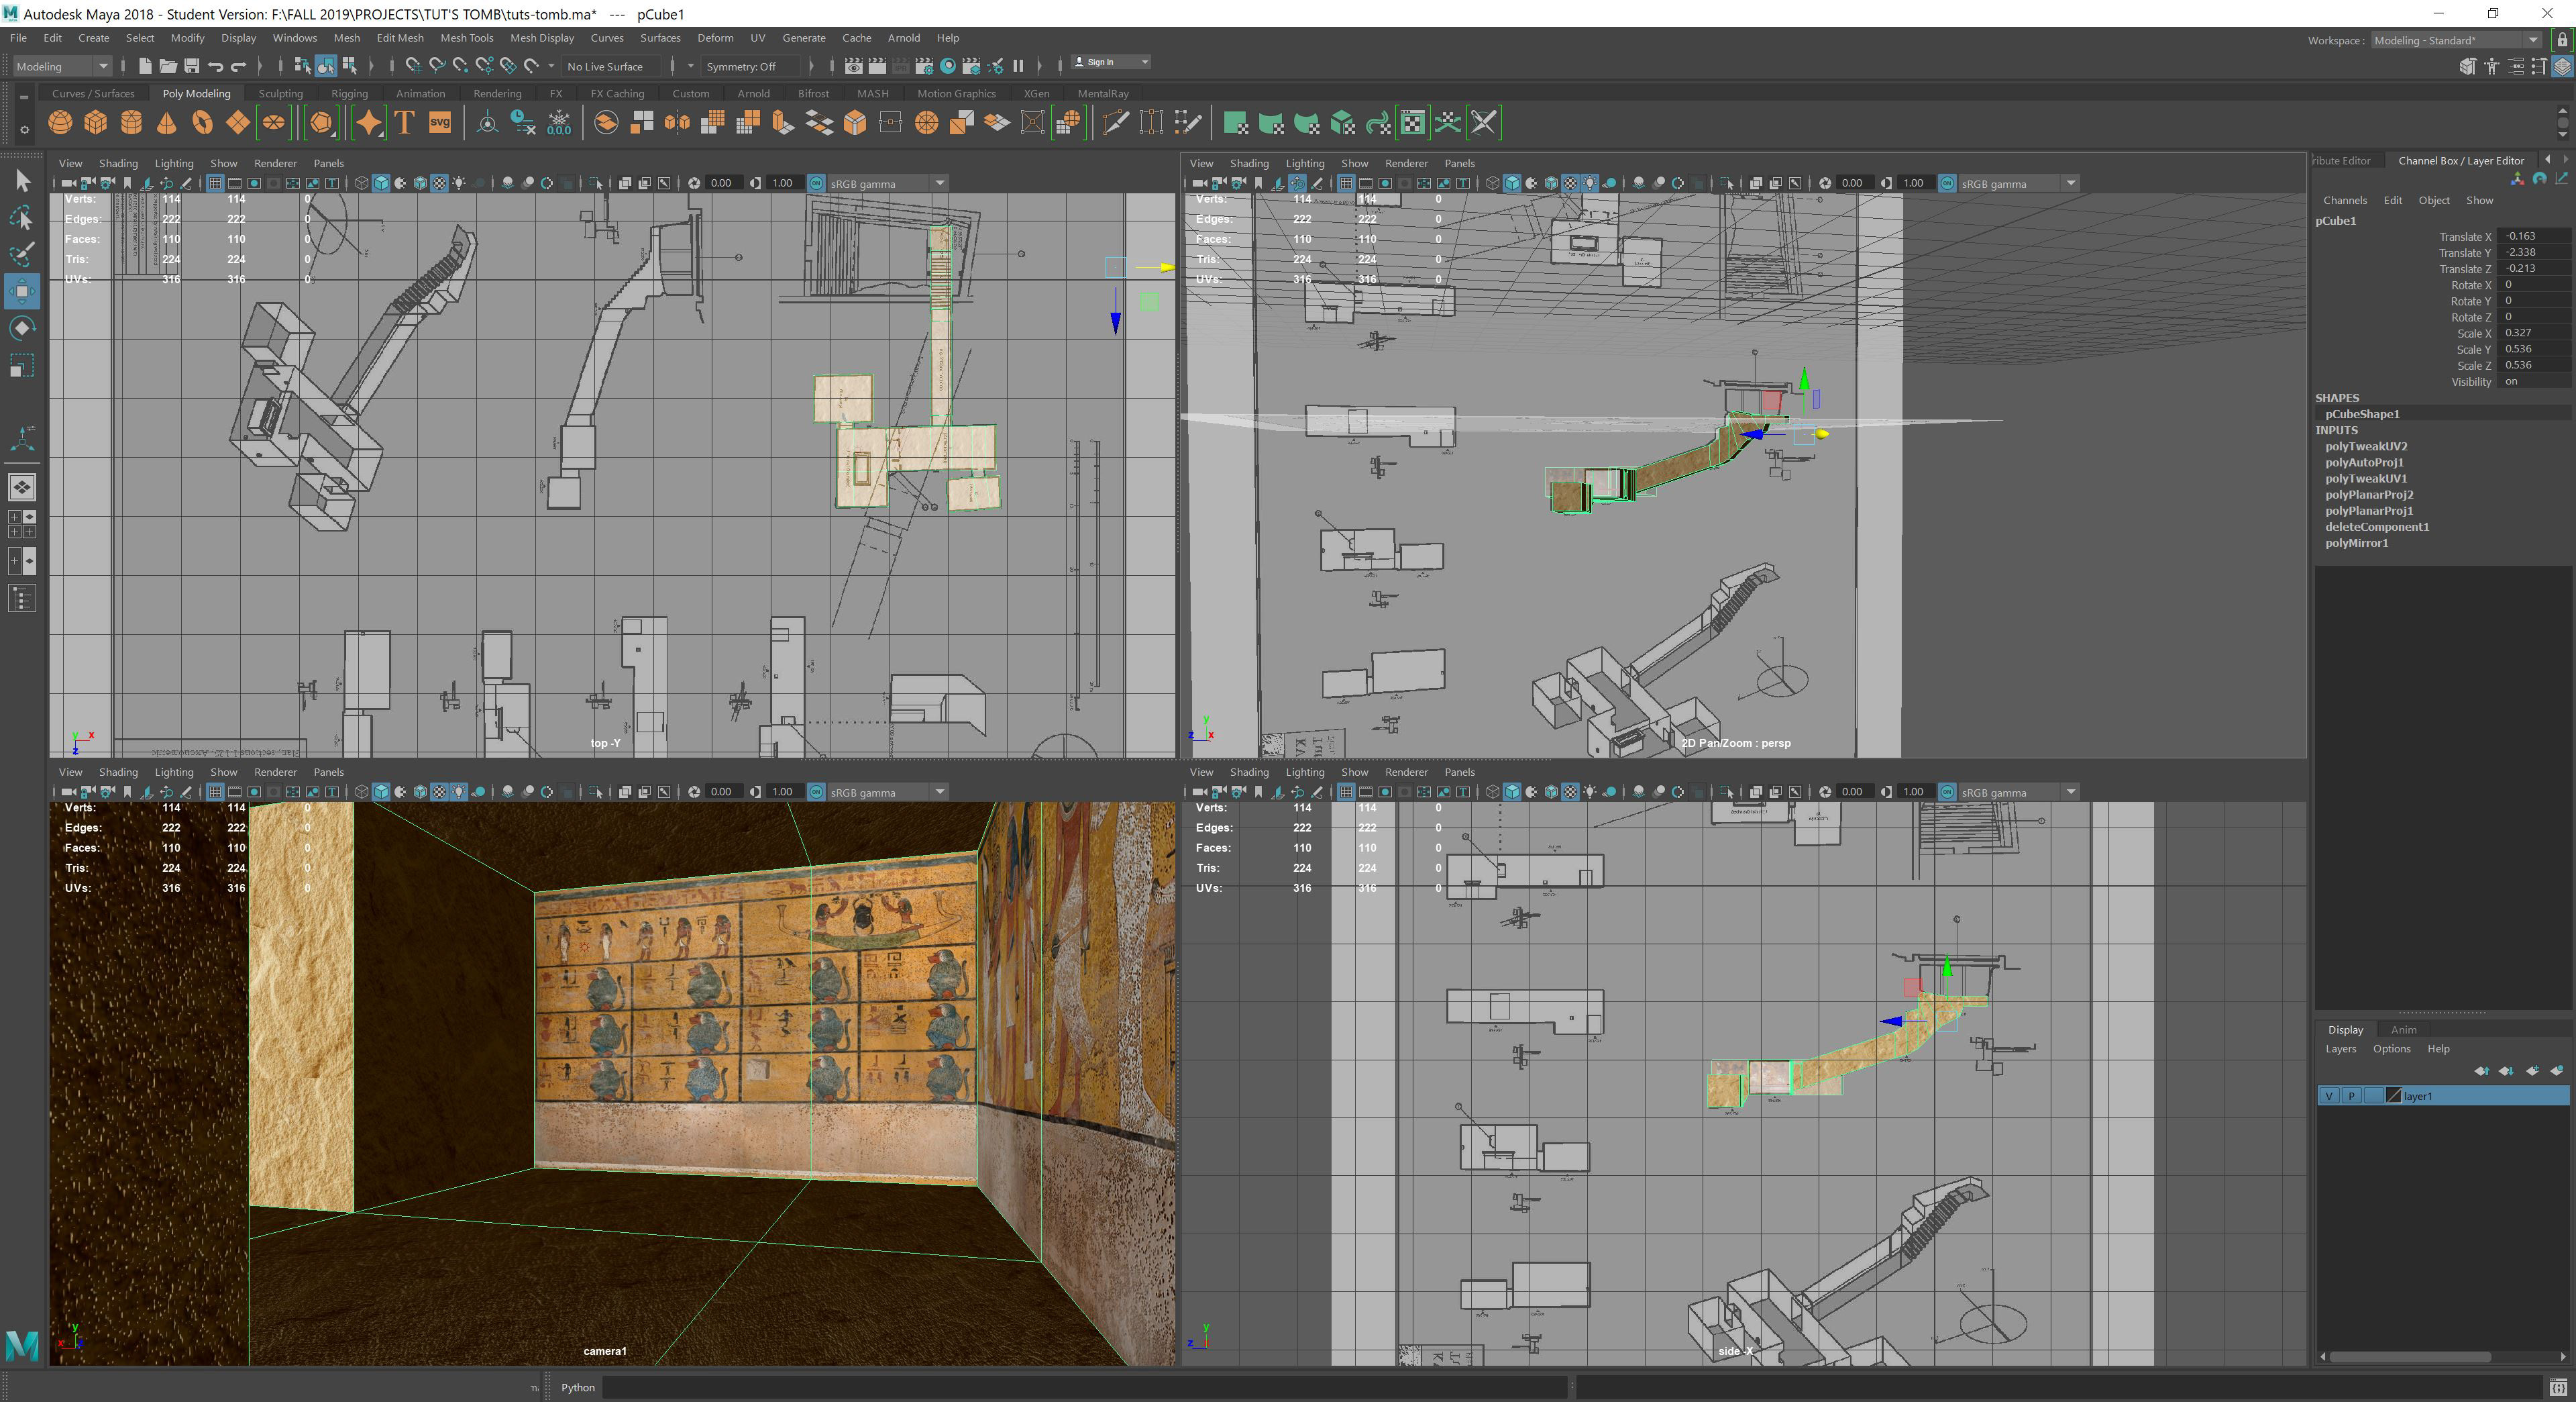Click the Save Scene icon
Screen dimensions: 2576x1402
pyautogui.click(x=191, y=66)
